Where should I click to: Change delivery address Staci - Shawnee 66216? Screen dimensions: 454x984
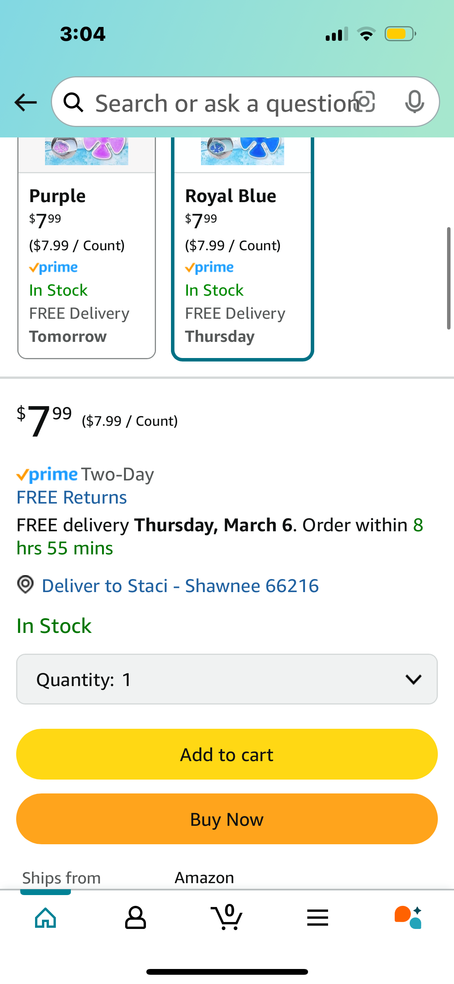[x=180, y=586]
